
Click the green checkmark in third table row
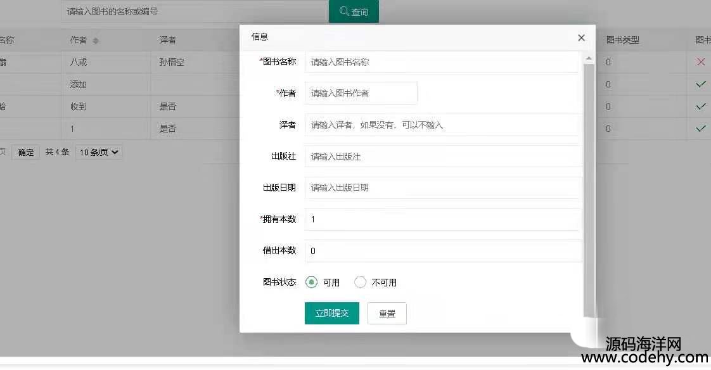pos(700,106)
